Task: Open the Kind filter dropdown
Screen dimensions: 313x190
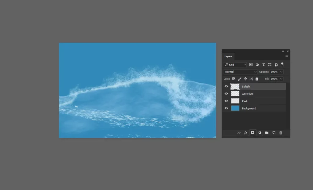Action: [x=235, y=64]
